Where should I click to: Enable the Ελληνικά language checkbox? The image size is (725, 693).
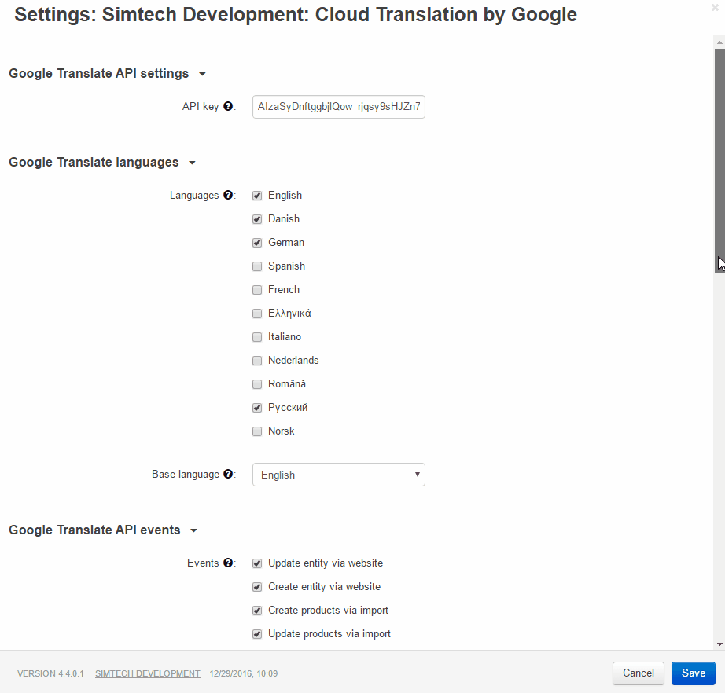point(257,313)
